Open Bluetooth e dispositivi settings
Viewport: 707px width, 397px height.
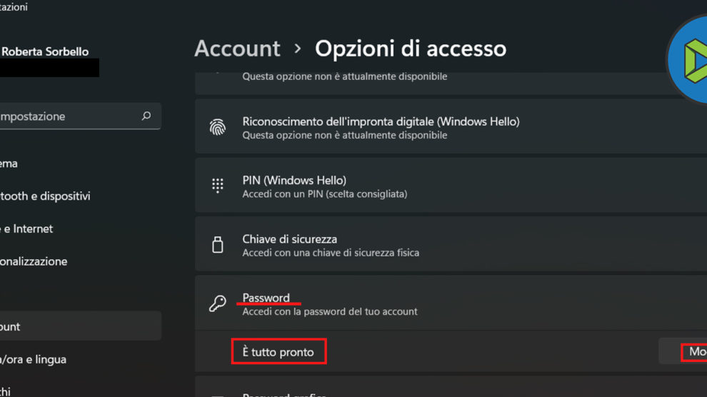(46, 196)
